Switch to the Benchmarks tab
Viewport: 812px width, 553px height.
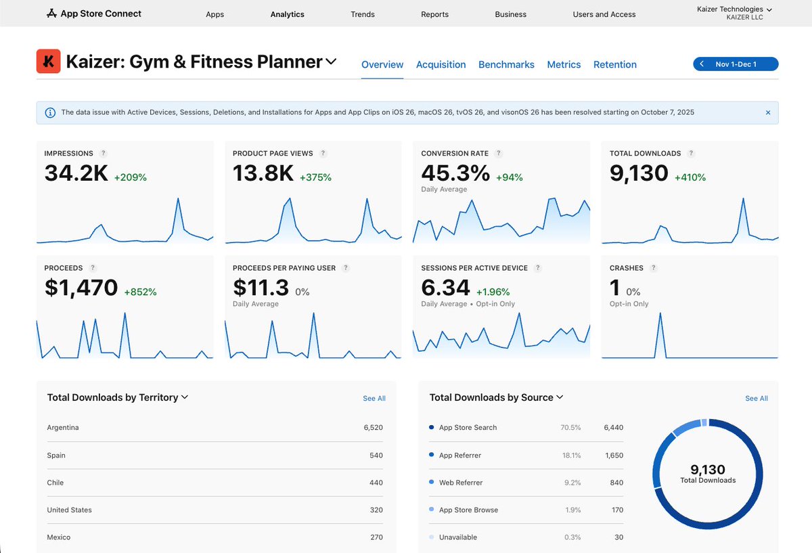(x=506, y=65)
